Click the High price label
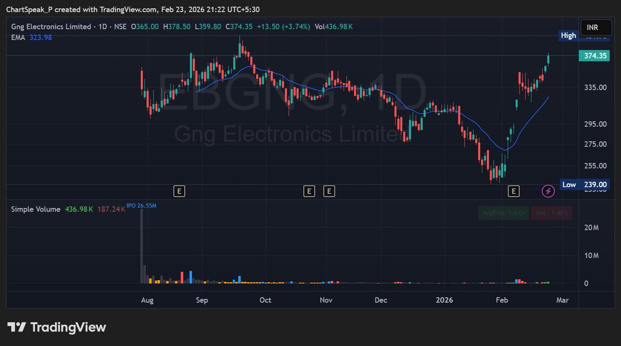The image size is (621, 346). click(x=568, y=36)
